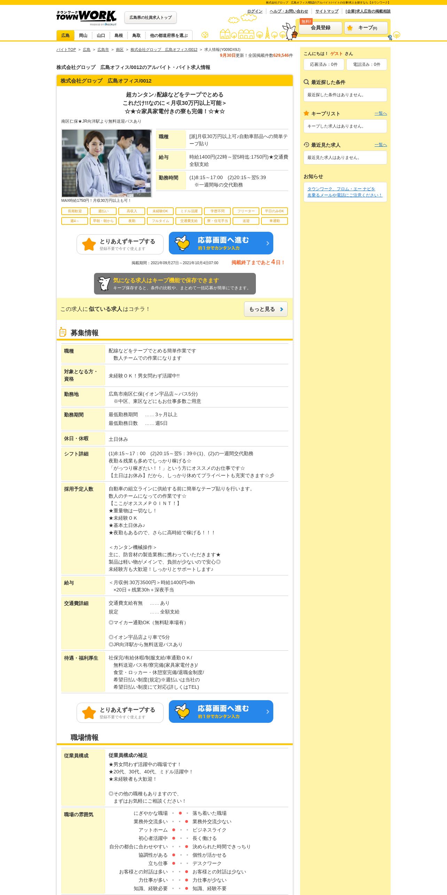Click the 夜勤 tag
Image resolution: width=447 pixels, height=895 pixels.
coord(132,221)
